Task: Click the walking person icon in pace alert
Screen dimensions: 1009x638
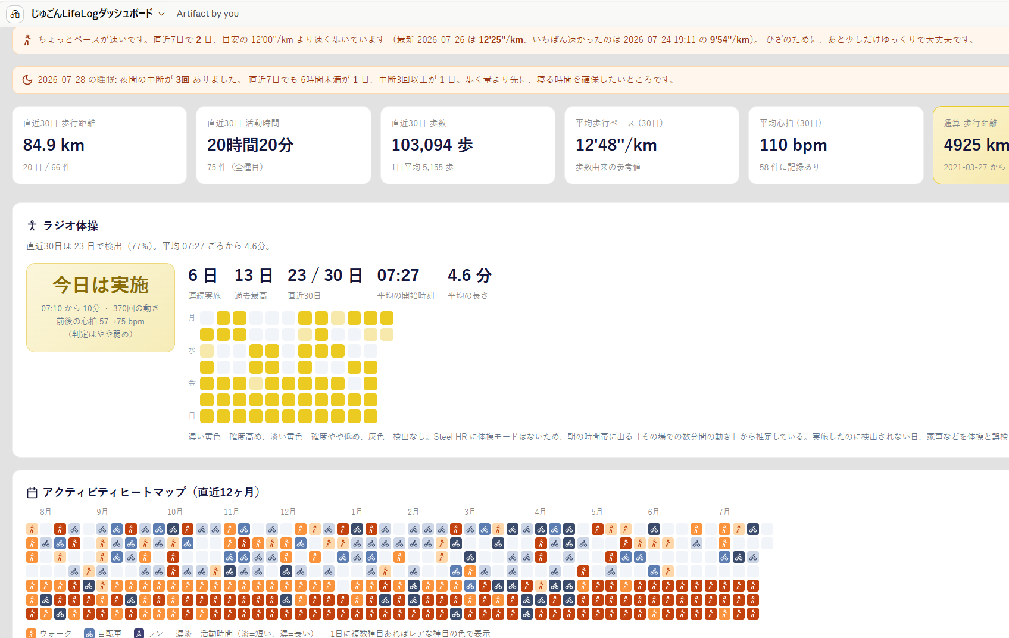Action: 27,40
